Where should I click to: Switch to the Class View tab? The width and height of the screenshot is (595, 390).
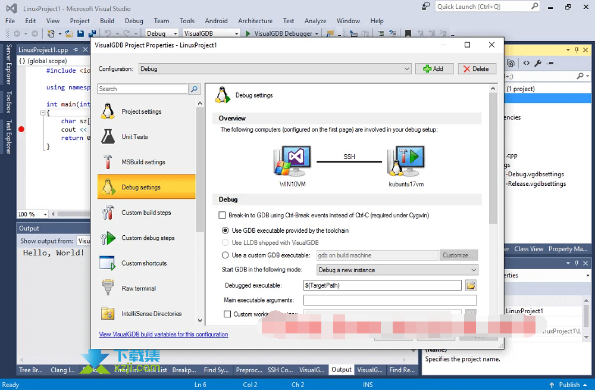[528, 249]
